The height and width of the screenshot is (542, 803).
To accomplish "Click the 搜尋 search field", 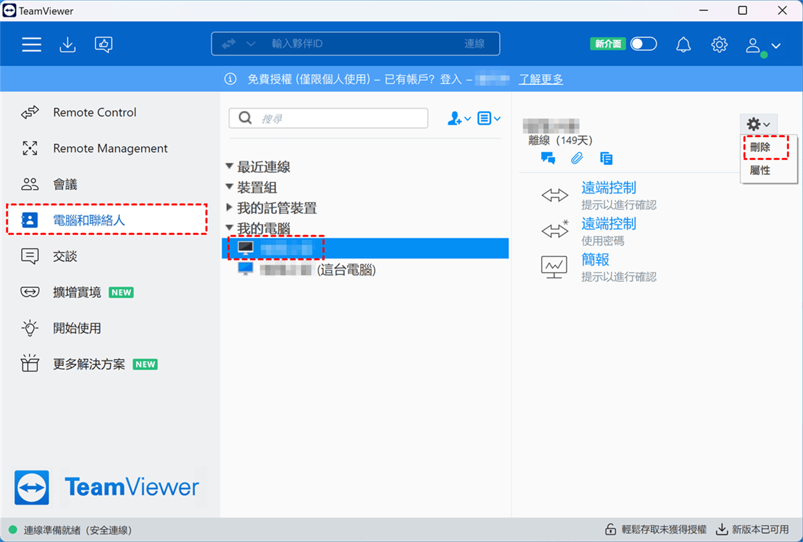I will pos(329,118).
